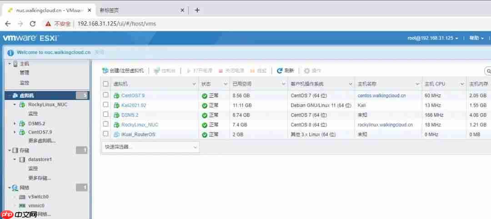Dismiss the welcome banner close link
Viewport: 491px width, 219px height.
(99, 53)
